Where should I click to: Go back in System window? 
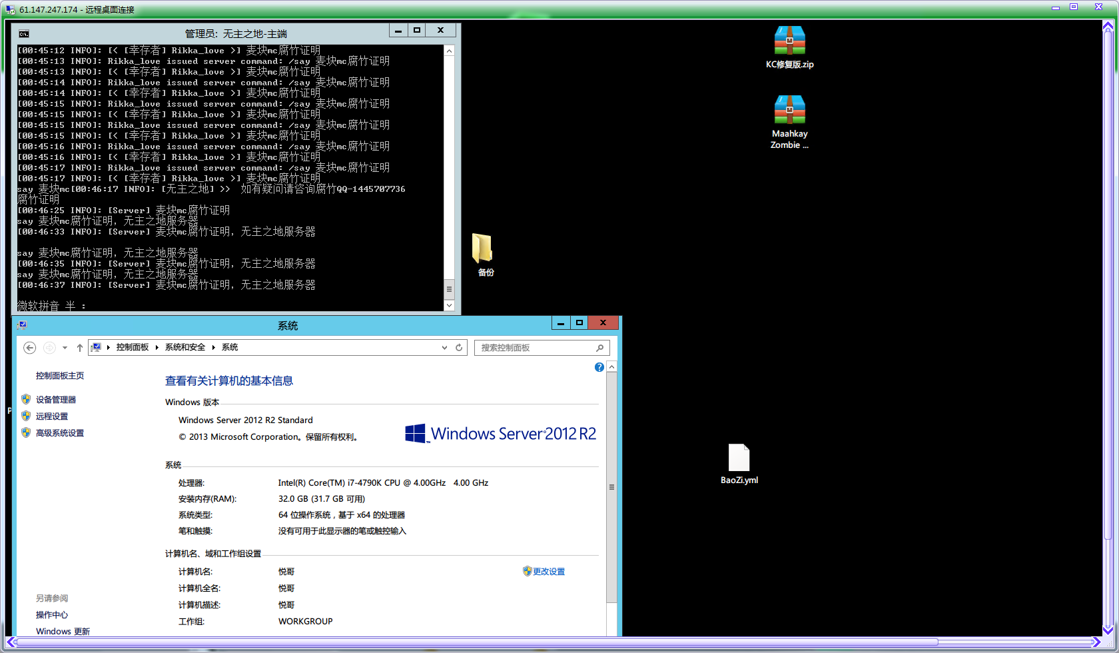[29, 348]
